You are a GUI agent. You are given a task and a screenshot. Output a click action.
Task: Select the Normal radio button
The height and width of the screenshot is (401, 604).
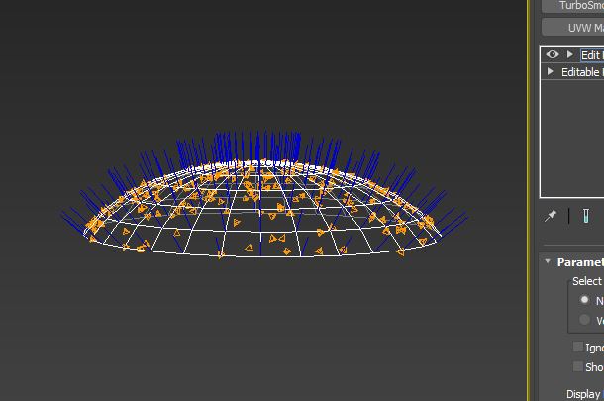click(x=584, y=300)
